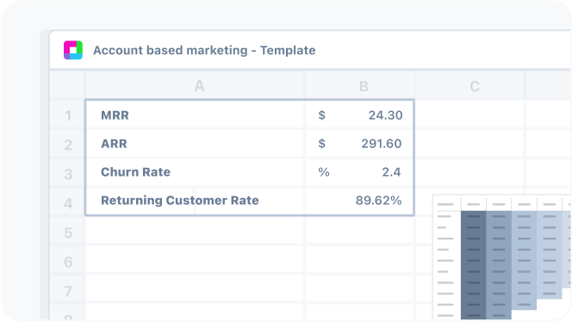Click the 2.4 churn value cell
The image size is (572, 322).
pyautogui.click(x=359, y=171)
